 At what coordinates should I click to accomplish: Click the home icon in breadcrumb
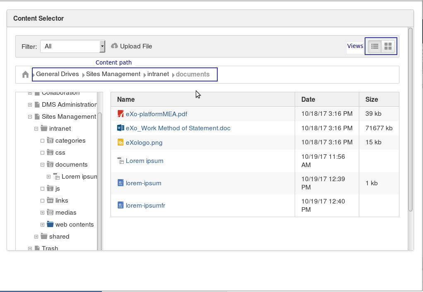click(x=25, y=74)
